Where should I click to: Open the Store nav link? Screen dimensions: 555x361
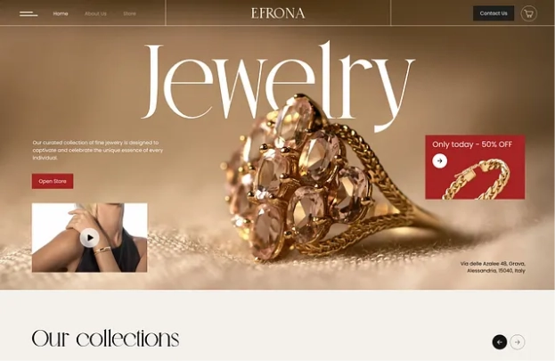click(129, 14)
